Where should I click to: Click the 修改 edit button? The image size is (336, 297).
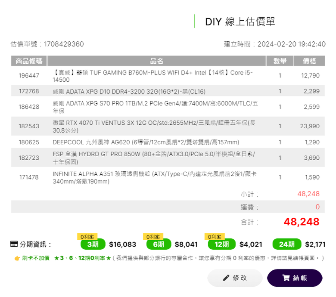[235, 278]
